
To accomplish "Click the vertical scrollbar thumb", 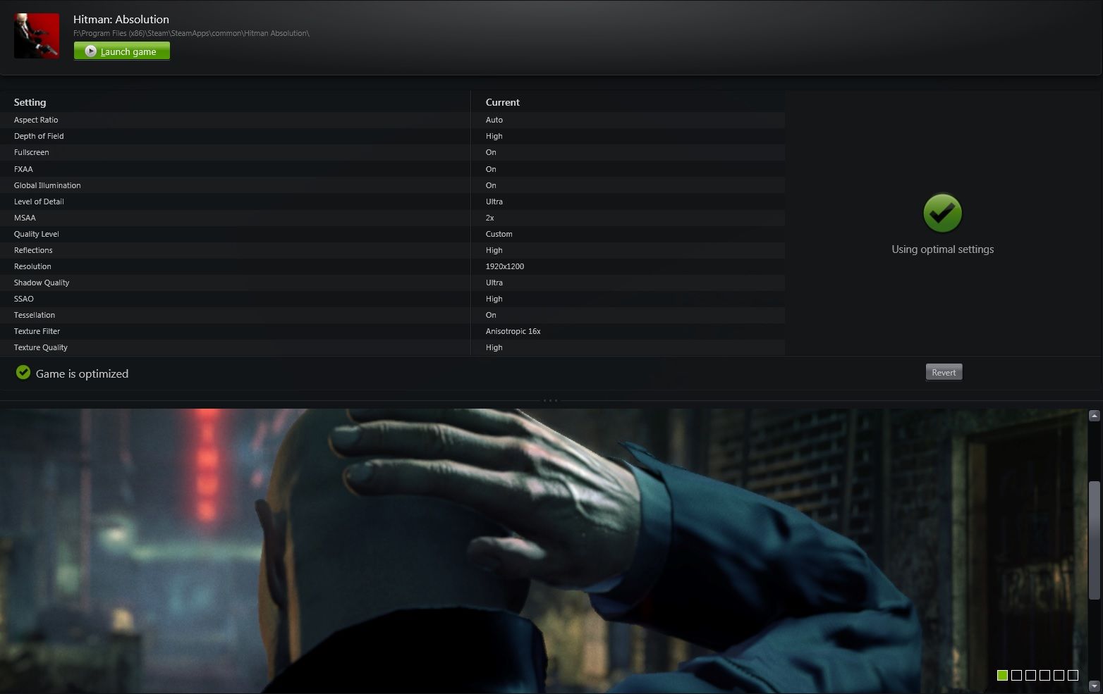I will click(x=1094, y=540).
